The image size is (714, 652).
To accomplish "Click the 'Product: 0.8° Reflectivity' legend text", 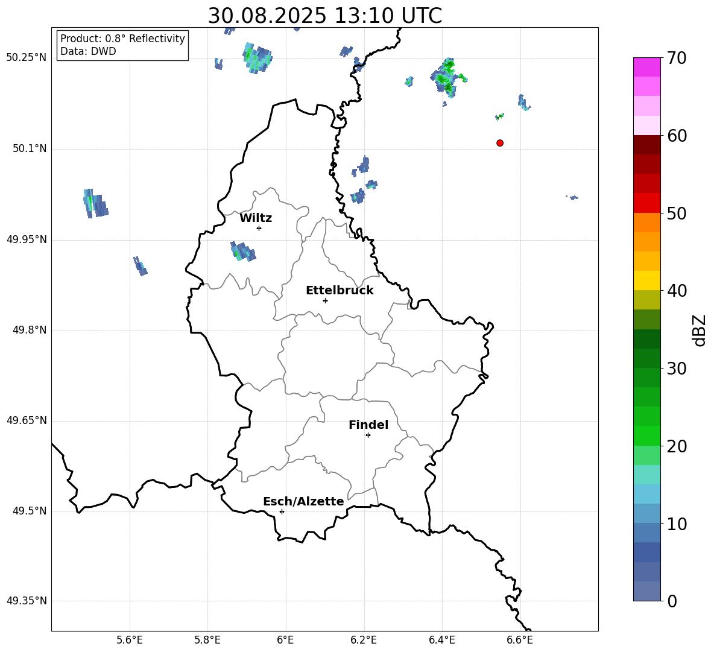I will coord(122,39).
